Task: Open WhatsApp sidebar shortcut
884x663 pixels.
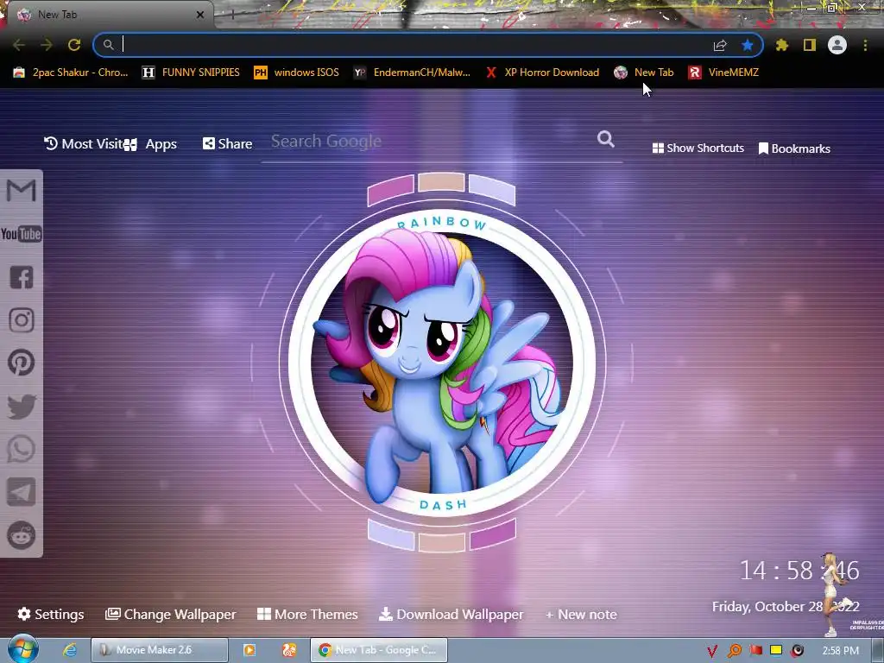Action: (22, 449)
